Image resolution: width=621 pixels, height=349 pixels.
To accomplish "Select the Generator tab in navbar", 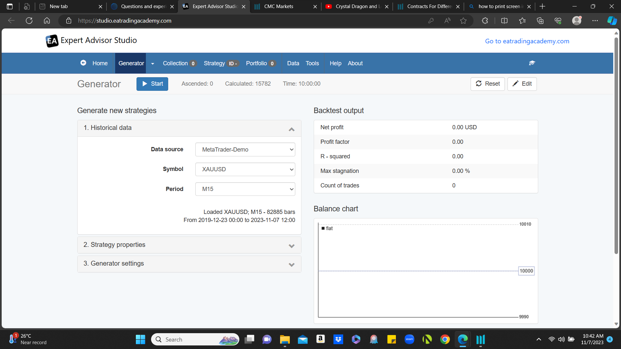I will point(131,63).
